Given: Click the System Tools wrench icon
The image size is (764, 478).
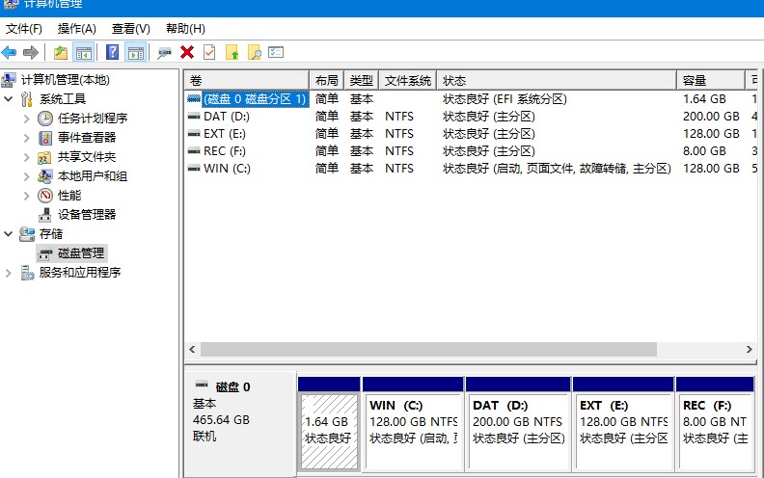Looking at the screenshot, I should pos(27,99).
